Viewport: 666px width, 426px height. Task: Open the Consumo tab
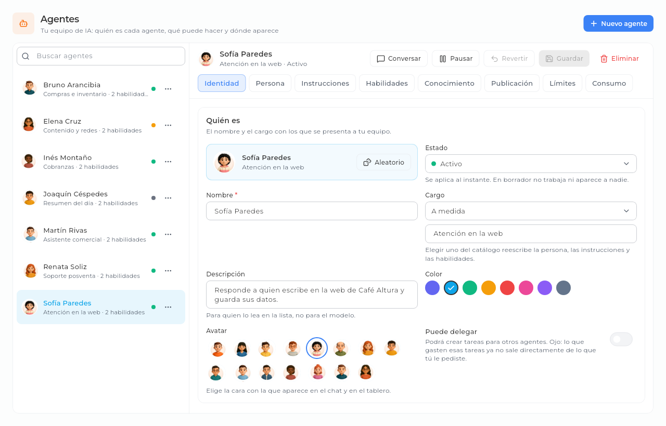609,83
